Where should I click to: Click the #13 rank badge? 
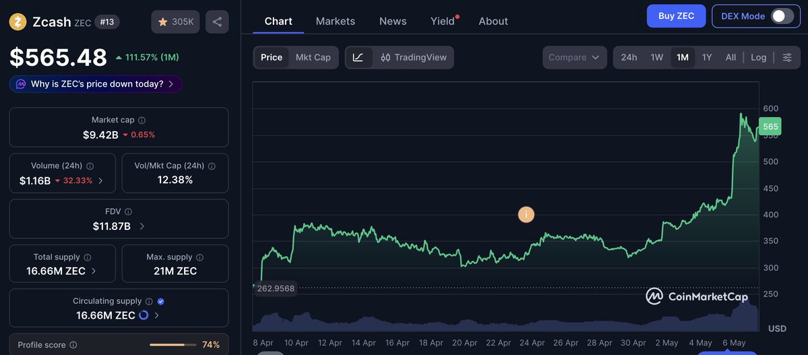(x=107, y=22)
